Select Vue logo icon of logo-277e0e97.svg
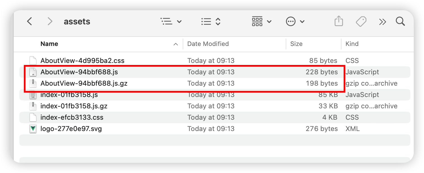 pyautogui.click(x=33, y=129)
